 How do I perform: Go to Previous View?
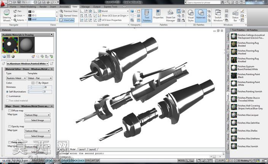coord(69,11)
